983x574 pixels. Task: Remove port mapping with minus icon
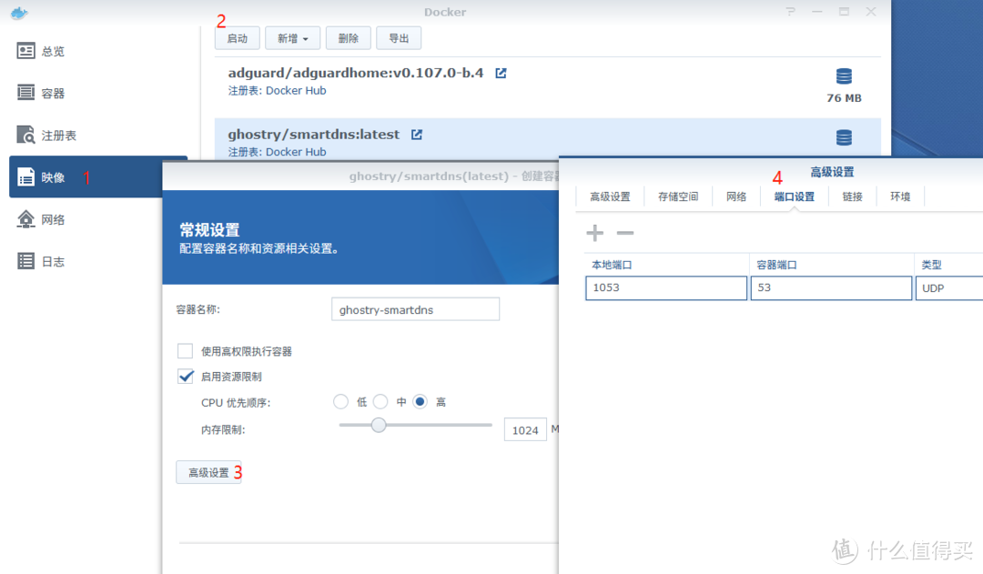(x=625, y=233)
